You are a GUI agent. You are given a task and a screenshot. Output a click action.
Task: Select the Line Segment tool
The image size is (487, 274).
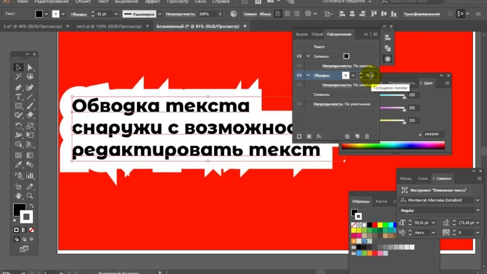coord(30,97)
